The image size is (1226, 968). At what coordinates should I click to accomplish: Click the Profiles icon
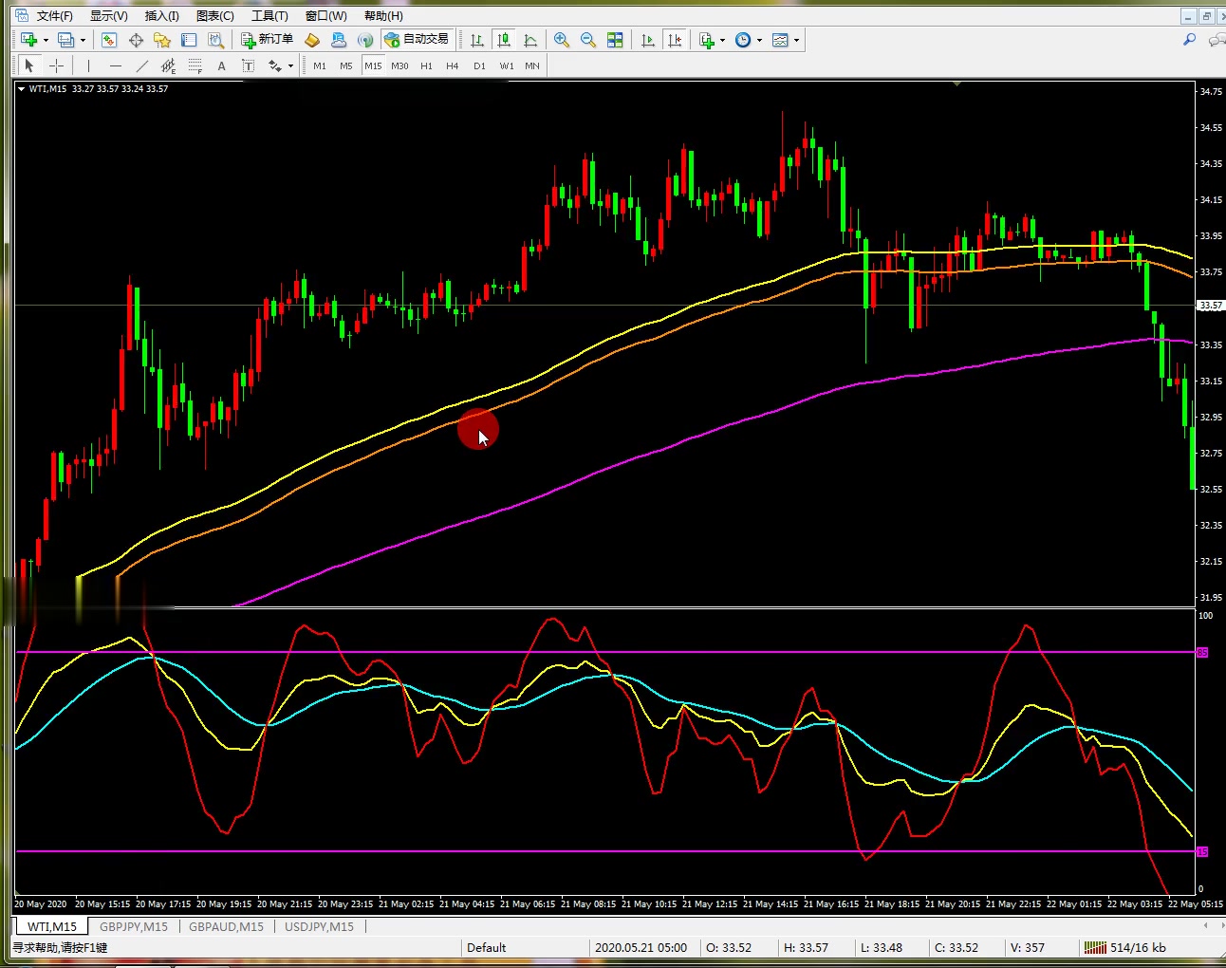point(65,40)
